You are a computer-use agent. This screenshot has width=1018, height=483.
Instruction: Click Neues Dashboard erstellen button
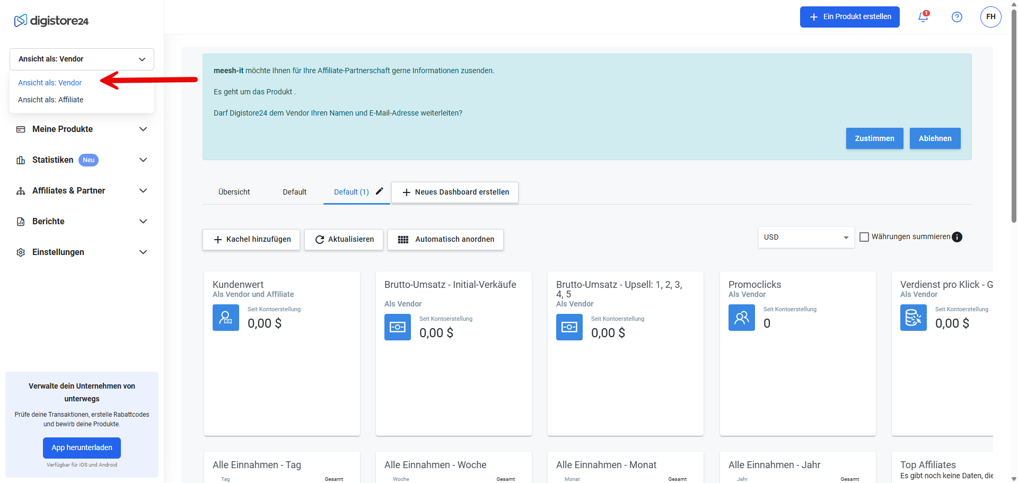(x=455, y=192)
